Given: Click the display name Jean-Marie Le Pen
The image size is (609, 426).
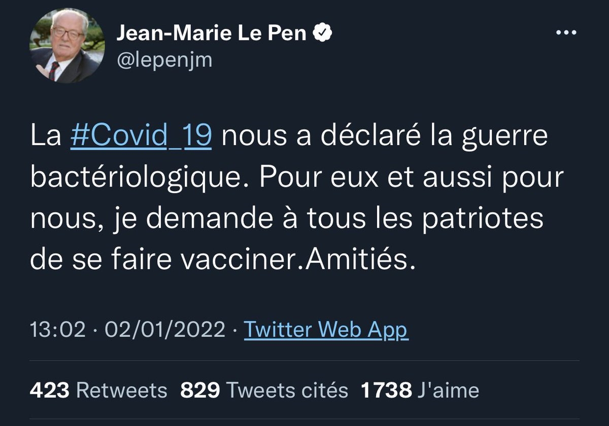Looking at the screenshot, I should pyautogui.click(x=211, y=34).
